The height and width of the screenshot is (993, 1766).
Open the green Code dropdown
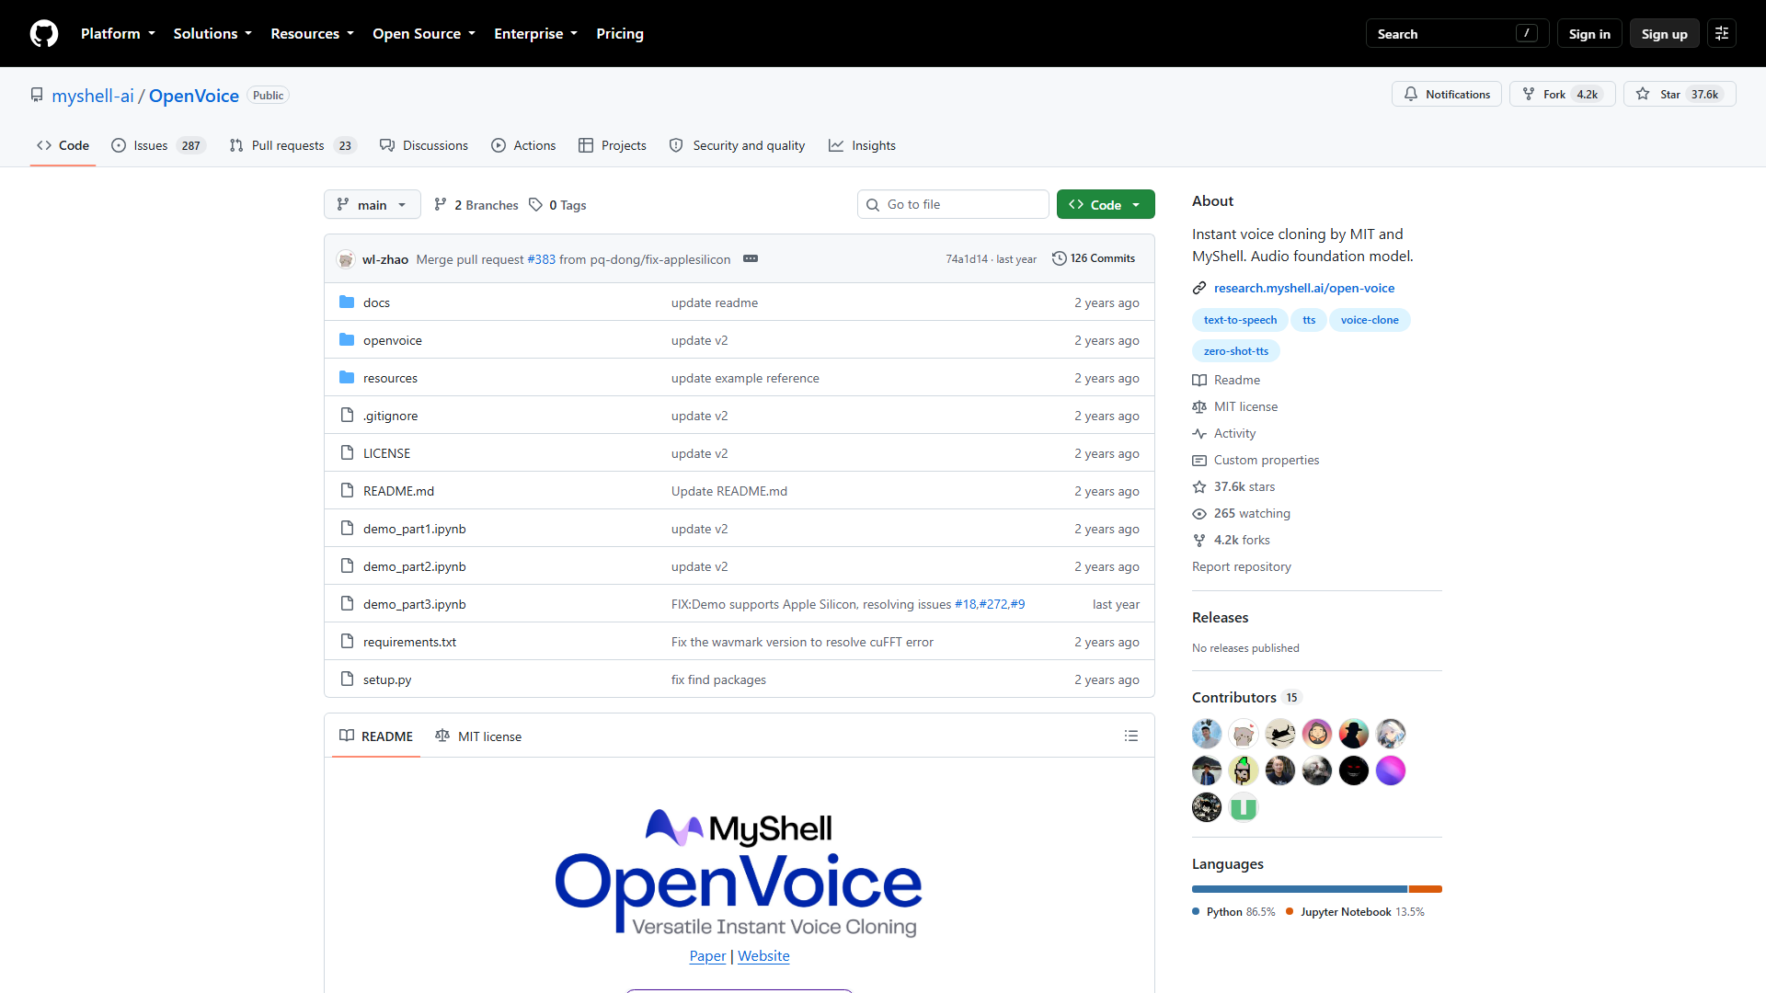[x=1106, y=204]
